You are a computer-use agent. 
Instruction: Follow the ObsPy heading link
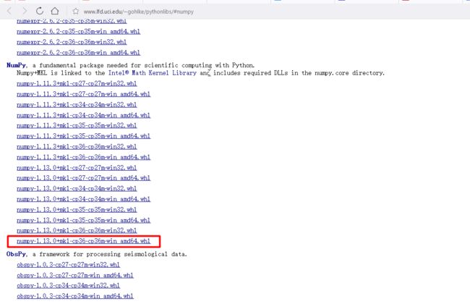pyautogui.click(x=17, y=254)
